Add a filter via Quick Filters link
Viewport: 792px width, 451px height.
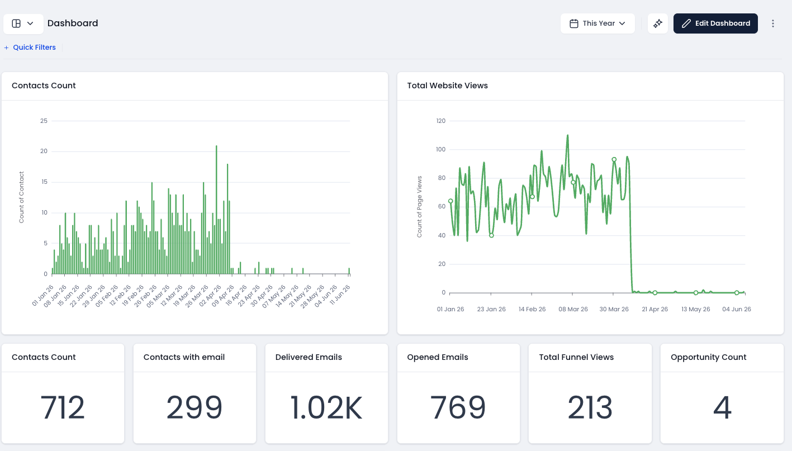click(34, 48)
